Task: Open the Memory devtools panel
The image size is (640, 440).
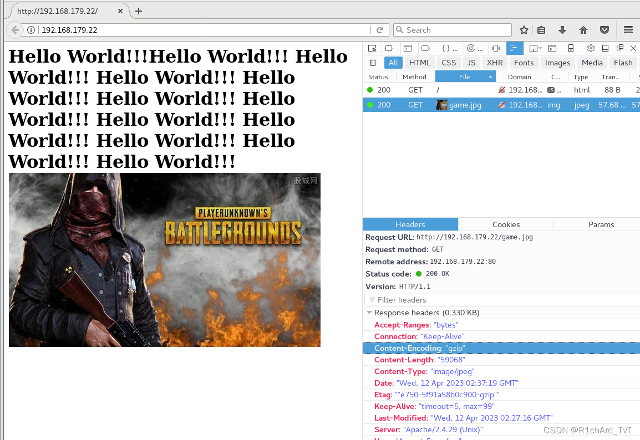Action: pos(496,49)
